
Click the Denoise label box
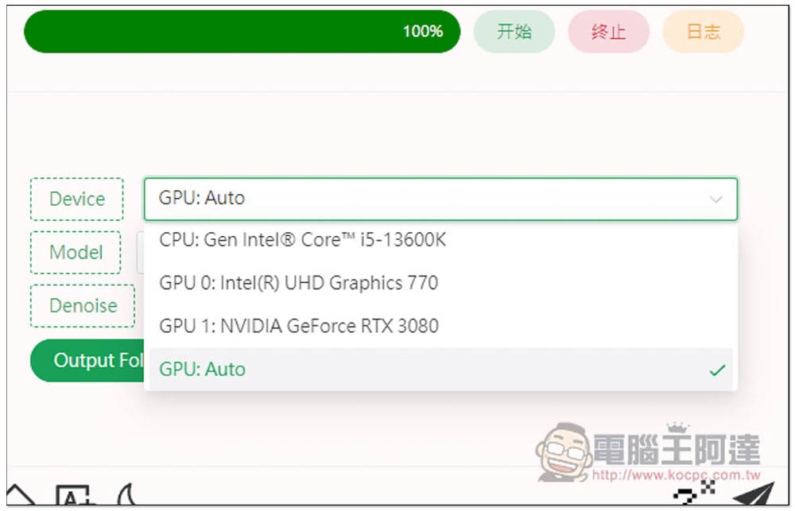pos(83,306)
